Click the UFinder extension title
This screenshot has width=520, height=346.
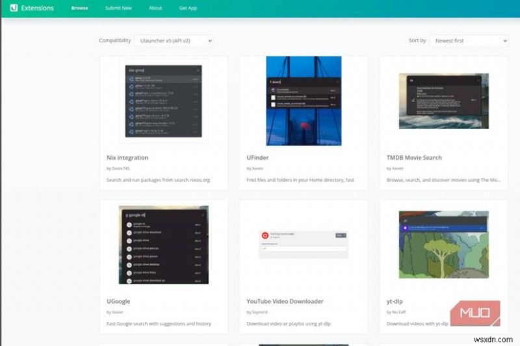click(257, 158)
